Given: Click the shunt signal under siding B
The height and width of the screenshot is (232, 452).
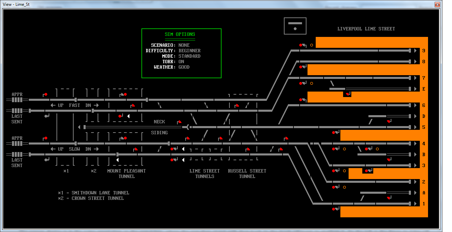Looking at the screenshot, I should point(389,160).
